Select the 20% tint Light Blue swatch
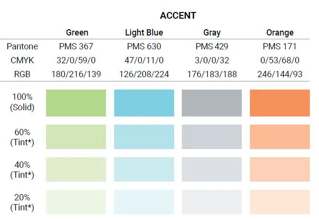The height and width of the screenshot is (219, 319). (x=144, y=202)
